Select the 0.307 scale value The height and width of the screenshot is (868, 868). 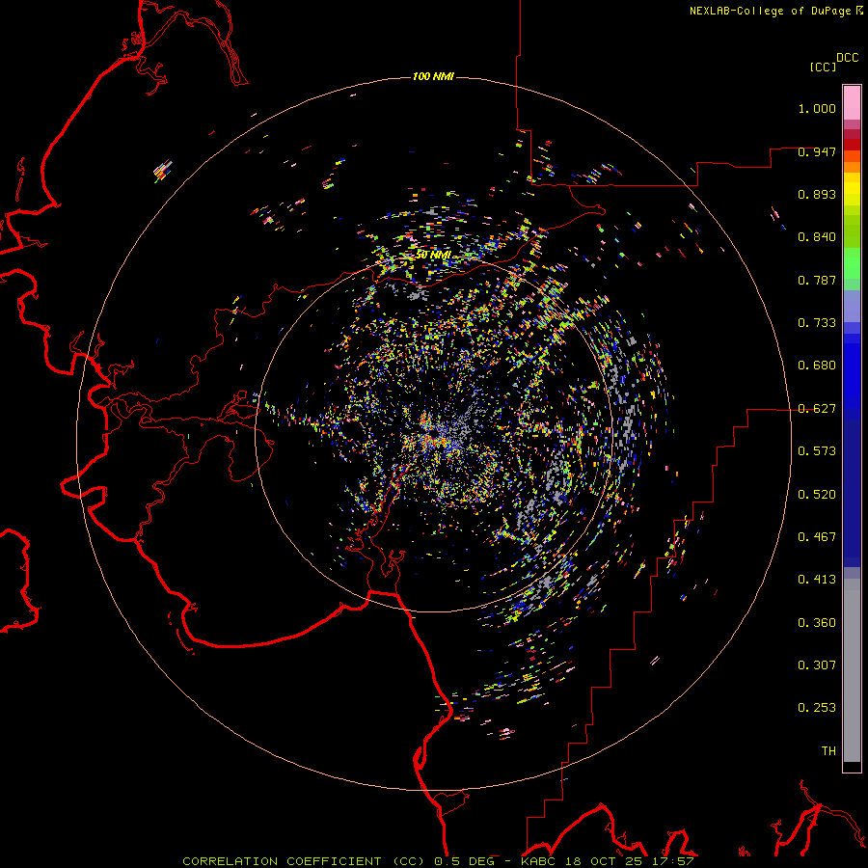817,665
